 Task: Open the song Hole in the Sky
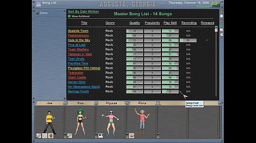click(79, 40)
